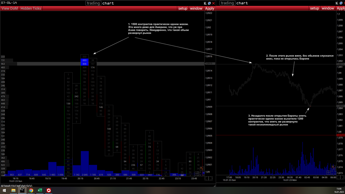The image size is (345, 194).
Task: Open View DoM in left chart
Action: (x=10, y=8)
